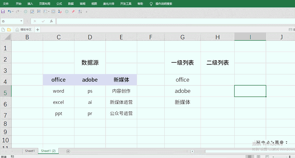This screenshot has width=295, height=158.
Task: Click the merge cells icon in quick toolbar
Action: (x=54, y=12)
